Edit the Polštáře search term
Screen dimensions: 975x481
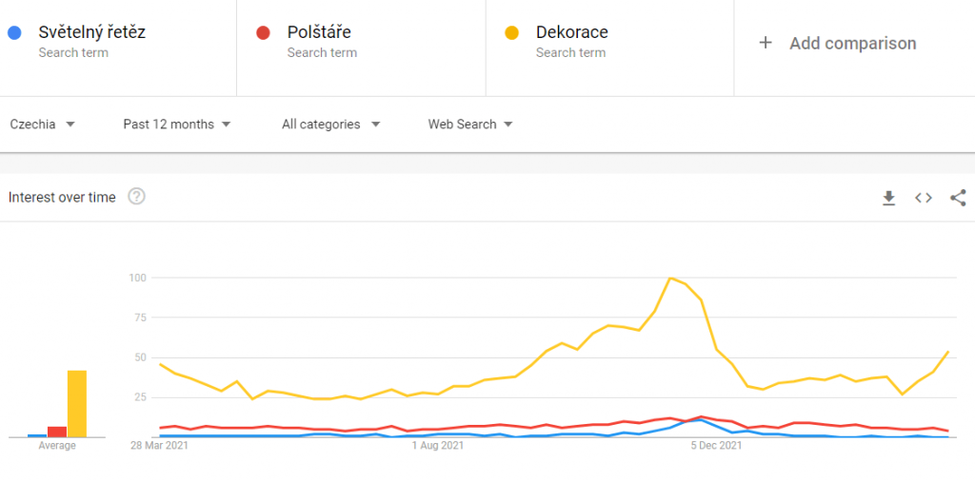pos(319,32)
